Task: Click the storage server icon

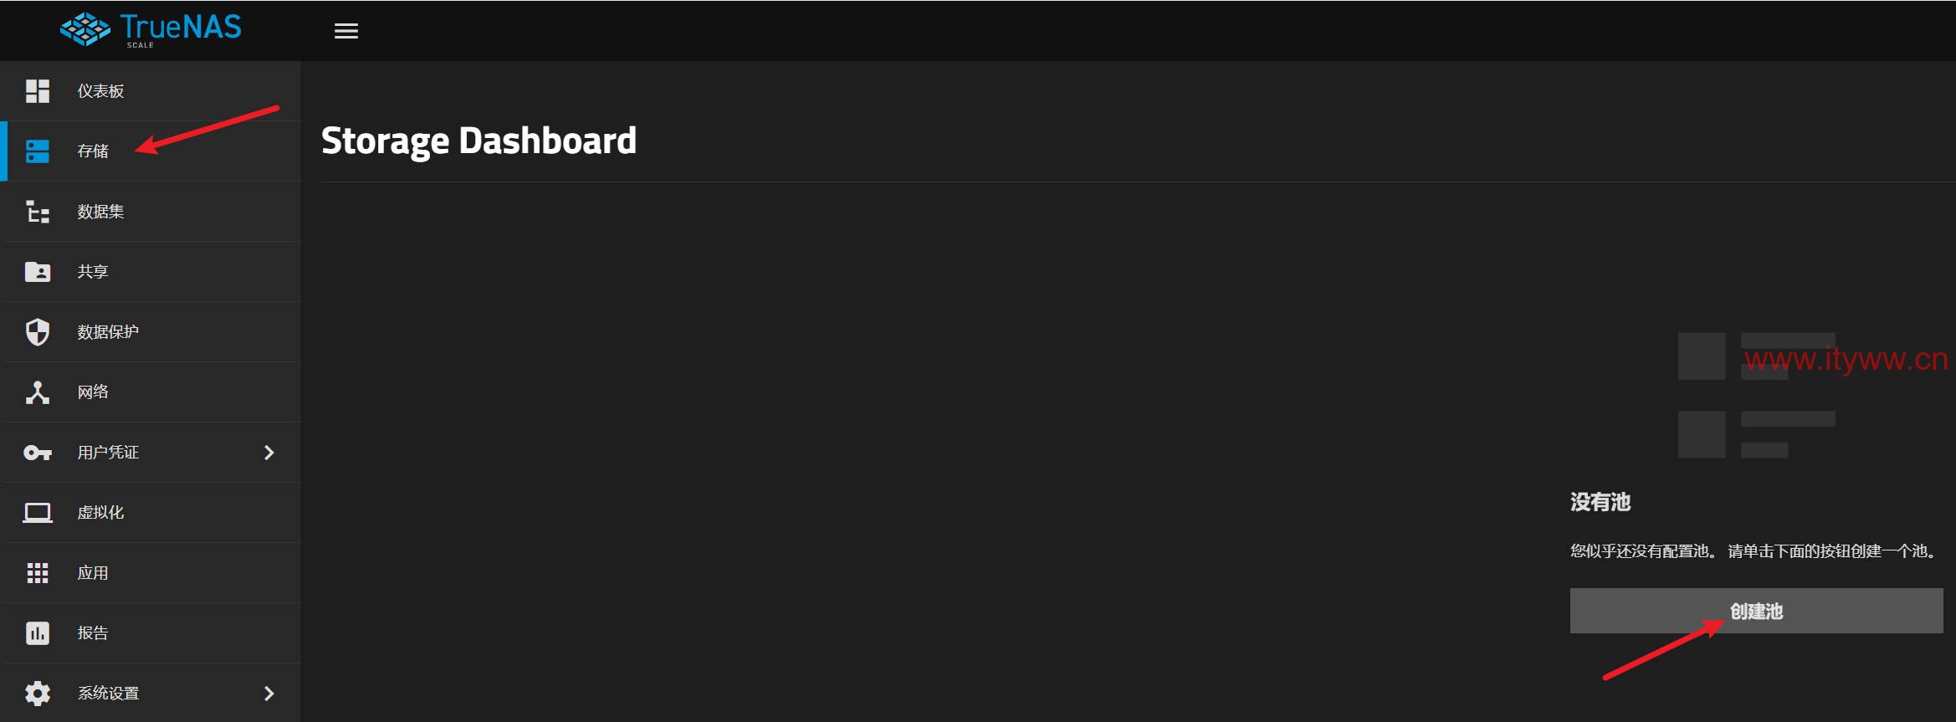Action: 38,151
